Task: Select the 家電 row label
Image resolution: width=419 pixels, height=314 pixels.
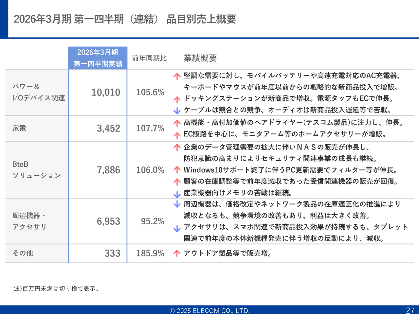Action: pos(19,128)
